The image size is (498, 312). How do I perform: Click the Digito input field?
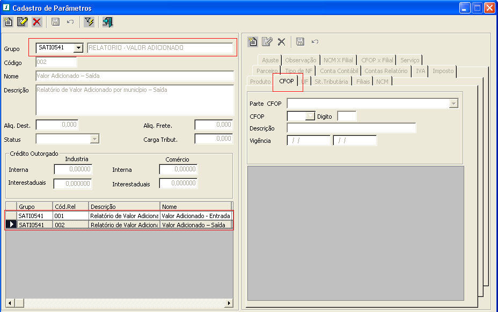coord(347,116)
